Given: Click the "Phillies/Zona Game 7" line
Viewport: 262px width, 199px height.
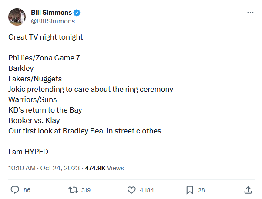Looking at the screenshot, I should point(44,58).
